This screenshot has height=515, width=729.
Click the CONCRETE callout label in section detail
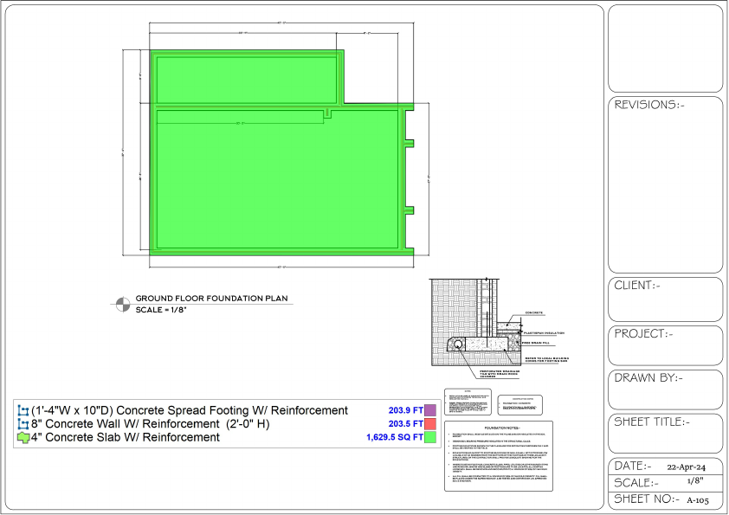tap(534, 313)
